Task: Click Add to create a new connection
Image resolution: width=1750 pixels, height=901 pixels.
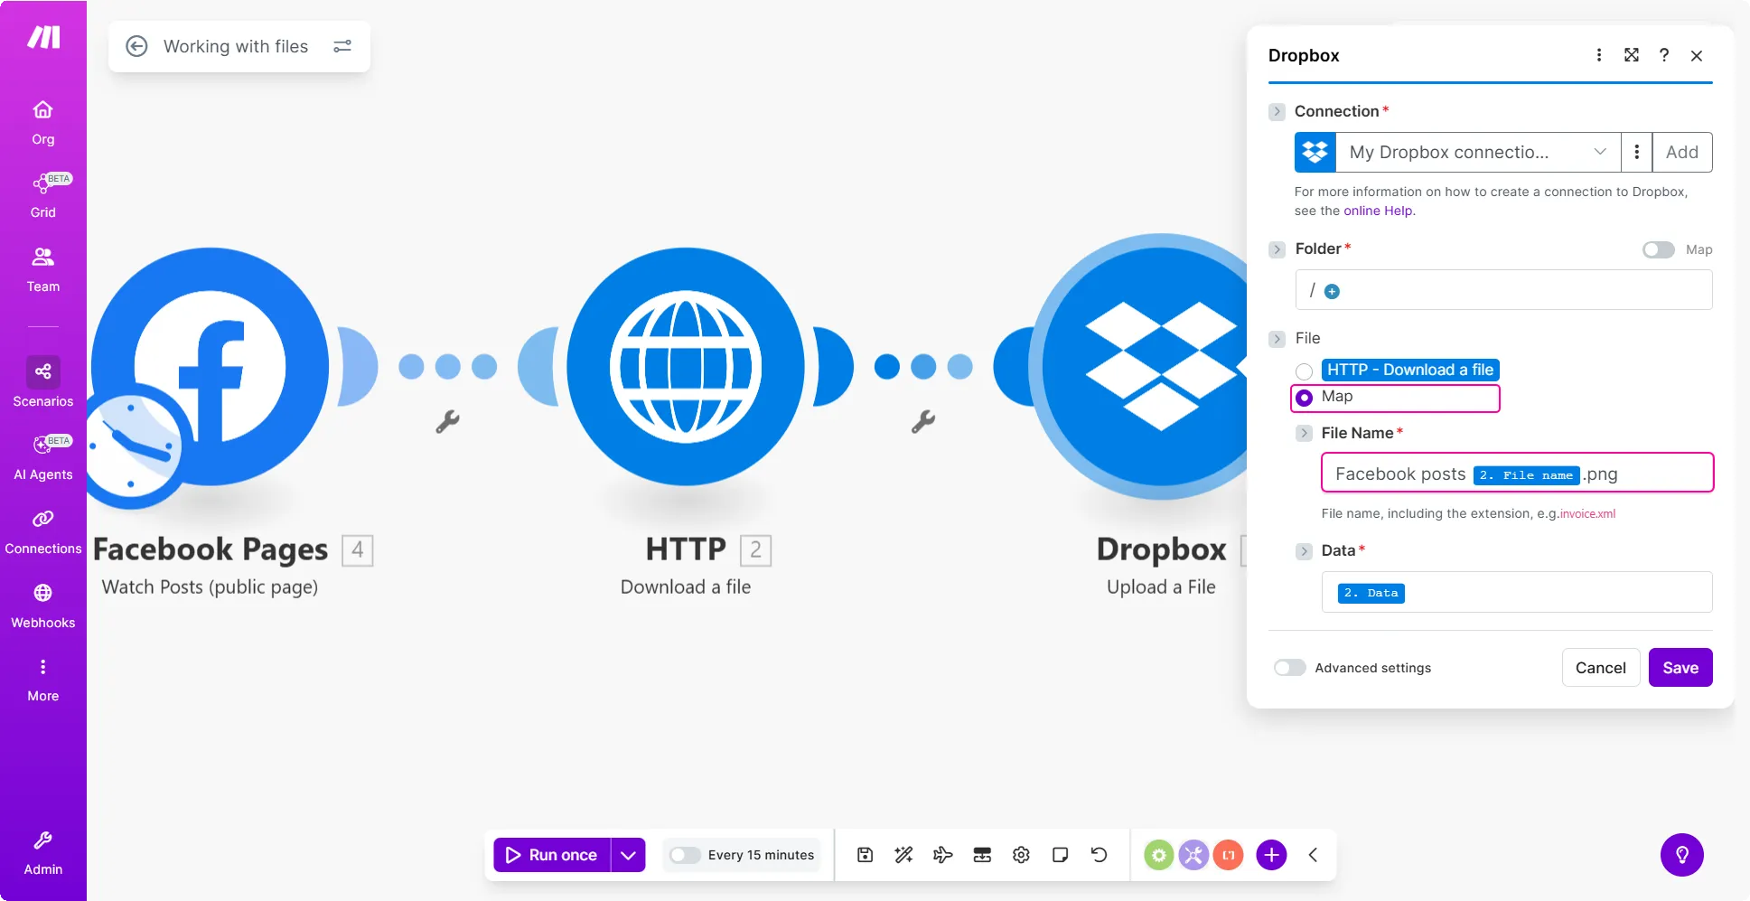Action: point(1682,152)
